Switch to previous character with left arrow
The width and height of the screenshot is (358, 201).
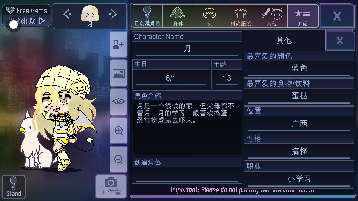coord(67,14)
